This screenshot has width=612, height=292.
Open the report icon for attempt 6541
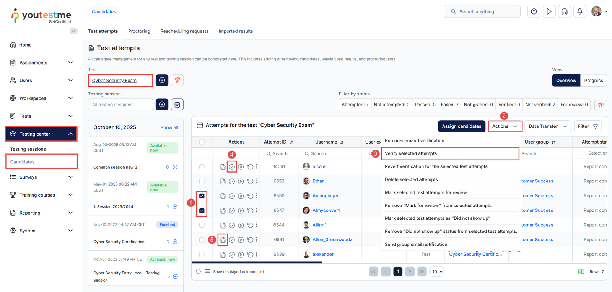[223, 240]
